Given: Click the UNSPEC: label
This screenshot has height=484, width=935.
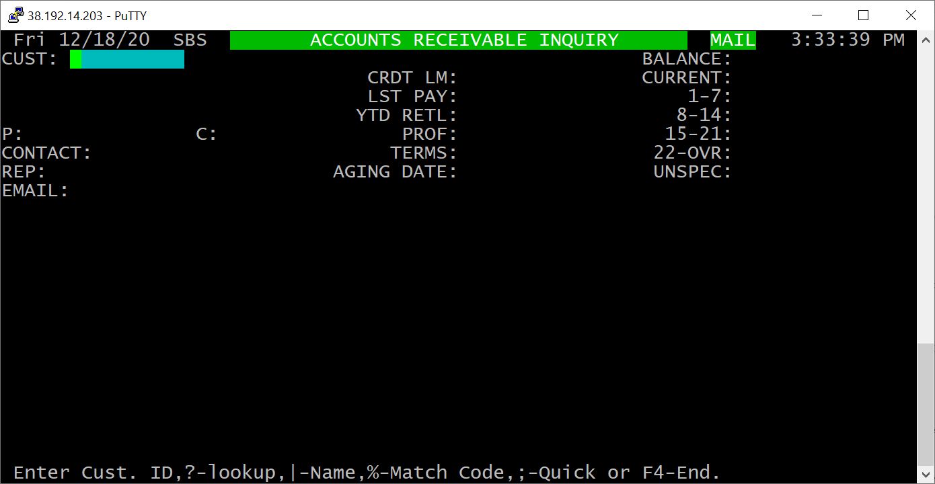Looking at the screenshot, I should pyautogui.click(x=693, y=172).
